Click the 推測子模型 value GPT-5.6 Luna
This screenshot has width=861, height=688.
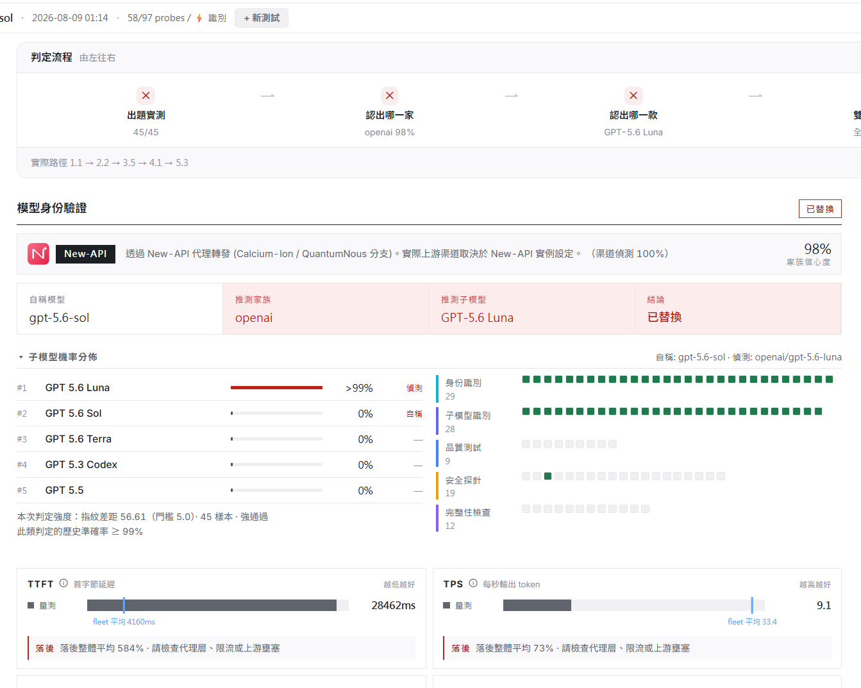pyautogui.click(x=477, y=317)
